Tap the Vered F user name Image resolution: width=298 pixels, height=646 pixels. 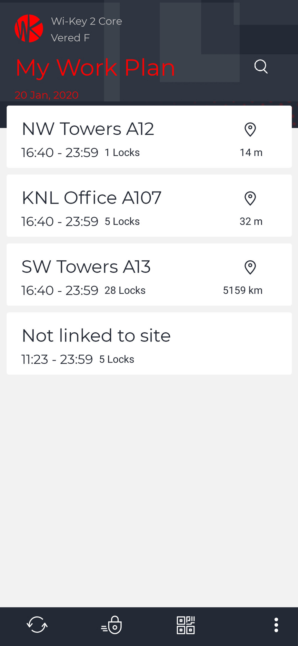[70, 38]
